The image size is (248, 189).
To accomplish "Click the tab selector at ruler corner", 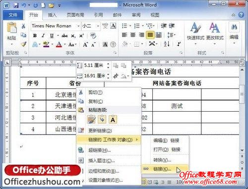I will 7,63.
